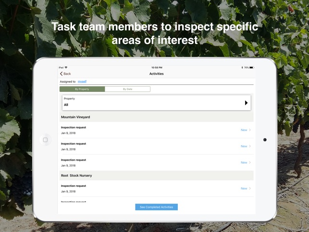Open Root Stock Nursery inspection request
The width and height of the screenshot is (309, 232).
point(157,189)
